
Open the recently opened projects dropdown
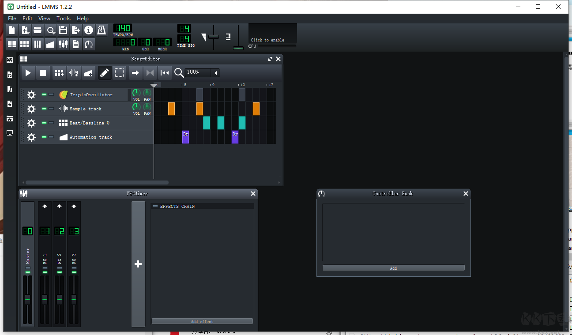click(x=50, y=30)
